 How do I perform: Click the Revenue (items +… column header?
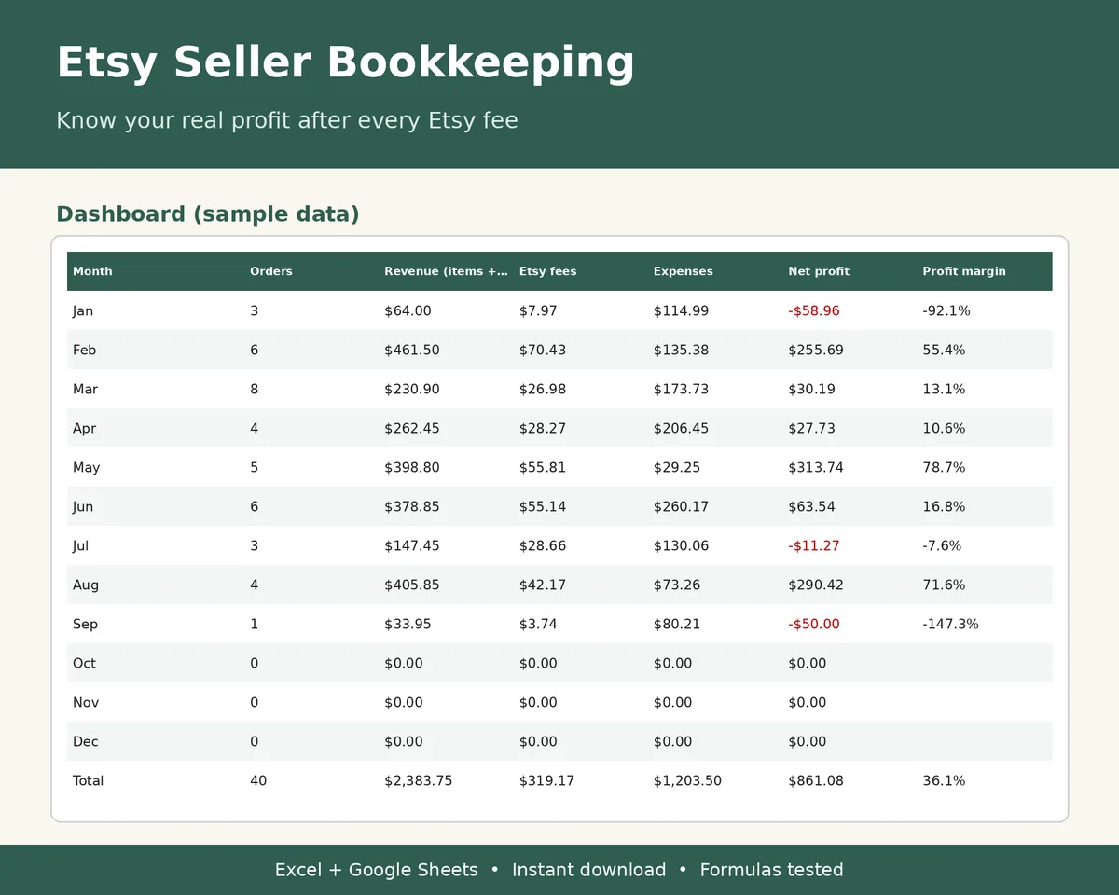[x=446, y=271]
